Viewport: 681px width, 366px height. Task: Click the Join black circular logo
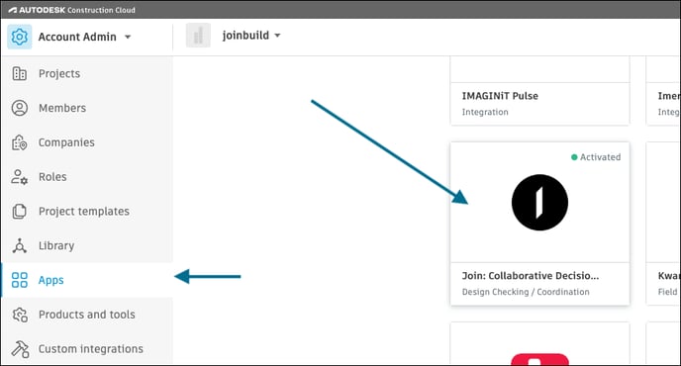[539, 203]
